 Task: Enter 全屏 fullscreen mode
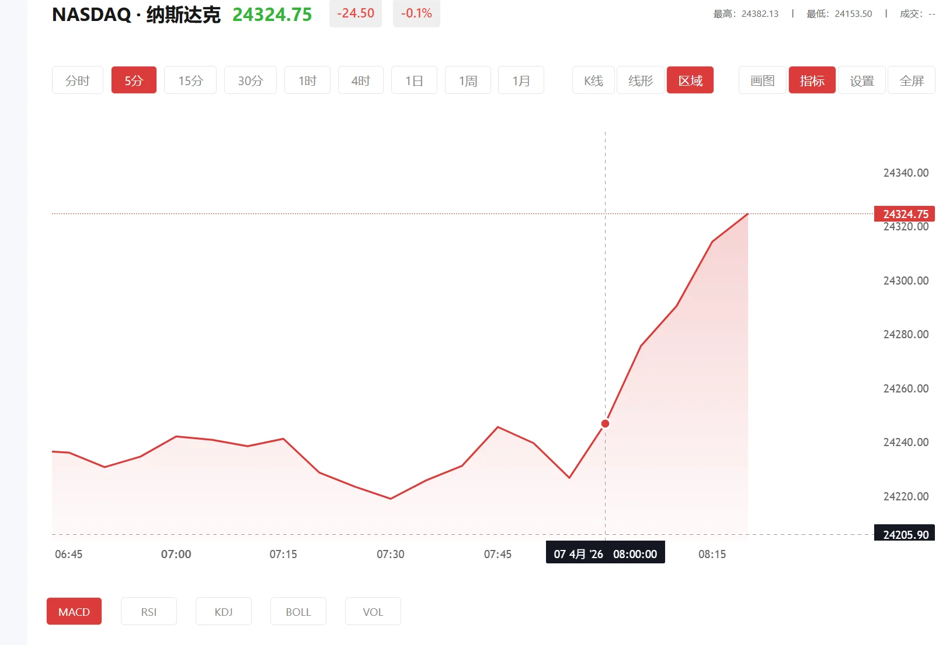pyautogui.click(x=911, y=80)
